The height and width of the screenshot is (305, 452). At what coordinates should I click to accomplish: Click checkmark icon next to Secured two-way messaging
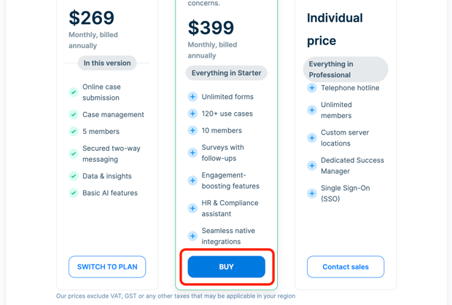74,154
